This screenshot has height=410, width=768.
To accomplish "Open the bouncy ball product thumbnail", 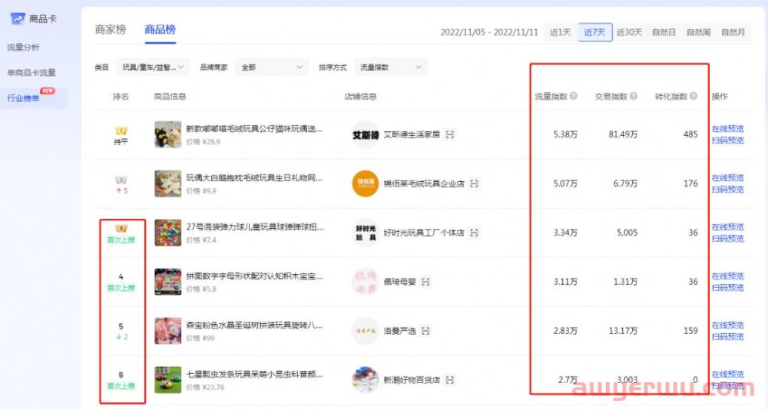I will pyautogui.click(x=168, y=232).
